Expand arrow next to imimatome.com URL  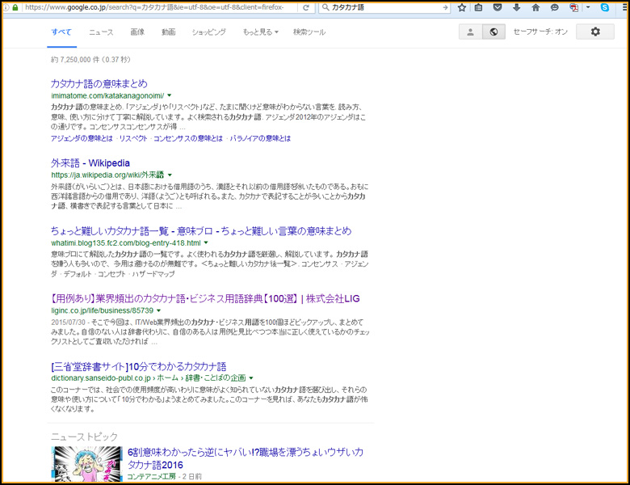click(170, 95)
